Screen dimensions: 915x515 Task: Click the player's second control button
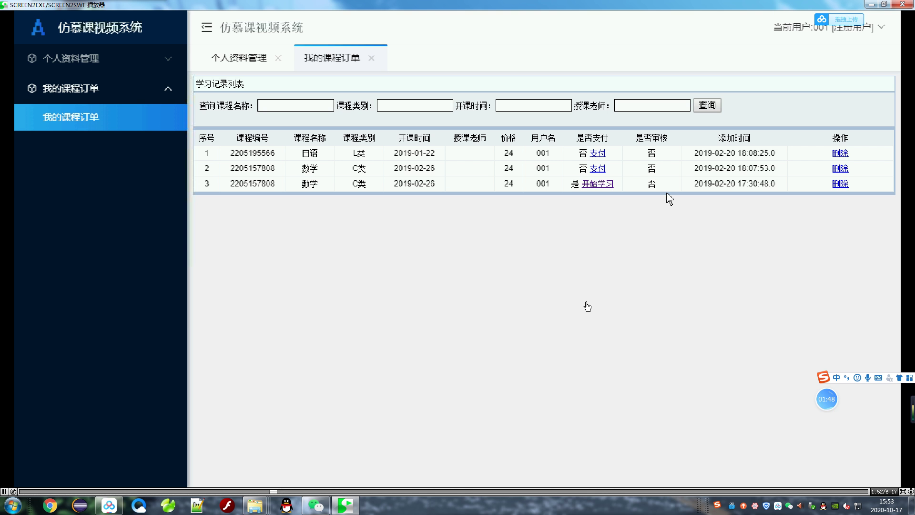[13, 492]
